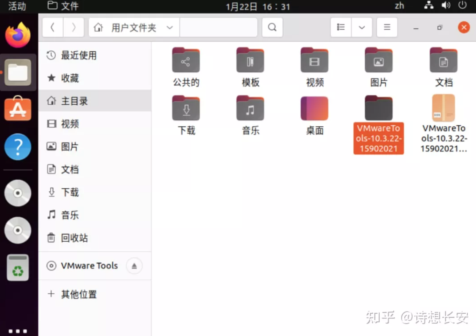Image resolution: width=476 pixels, height=336 pixels.
Task: Open the list view icon in the header bar
Action: pyautogui.click(x=340, y=27)
